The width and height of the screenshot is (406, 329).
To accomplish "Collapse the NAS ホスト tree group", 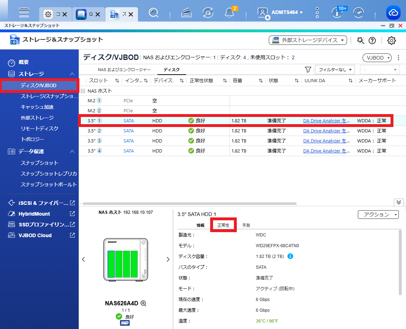I will [x=83, y=91].
